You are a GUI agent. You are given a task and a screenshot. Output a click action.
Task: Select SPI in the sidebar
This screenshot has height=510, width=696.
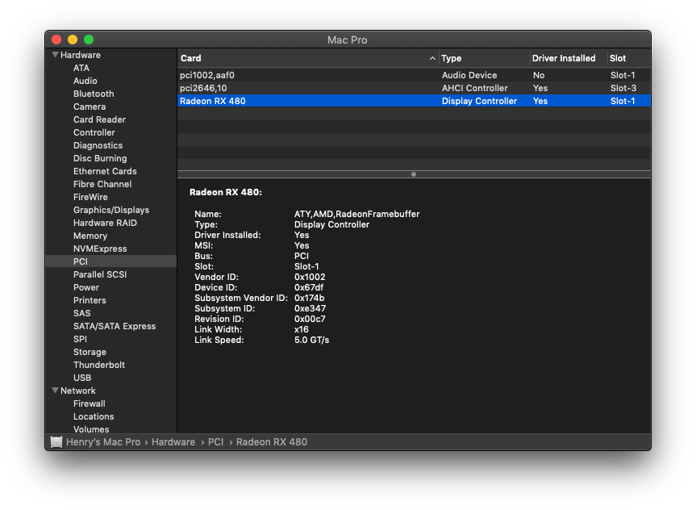80,338
